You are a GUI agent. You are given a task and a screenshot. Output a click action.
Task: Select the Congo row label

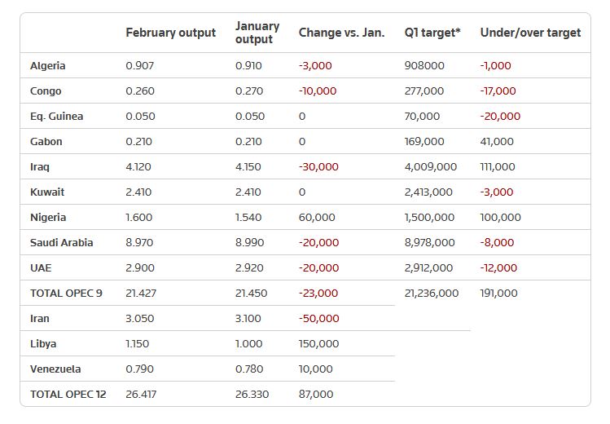46,91
